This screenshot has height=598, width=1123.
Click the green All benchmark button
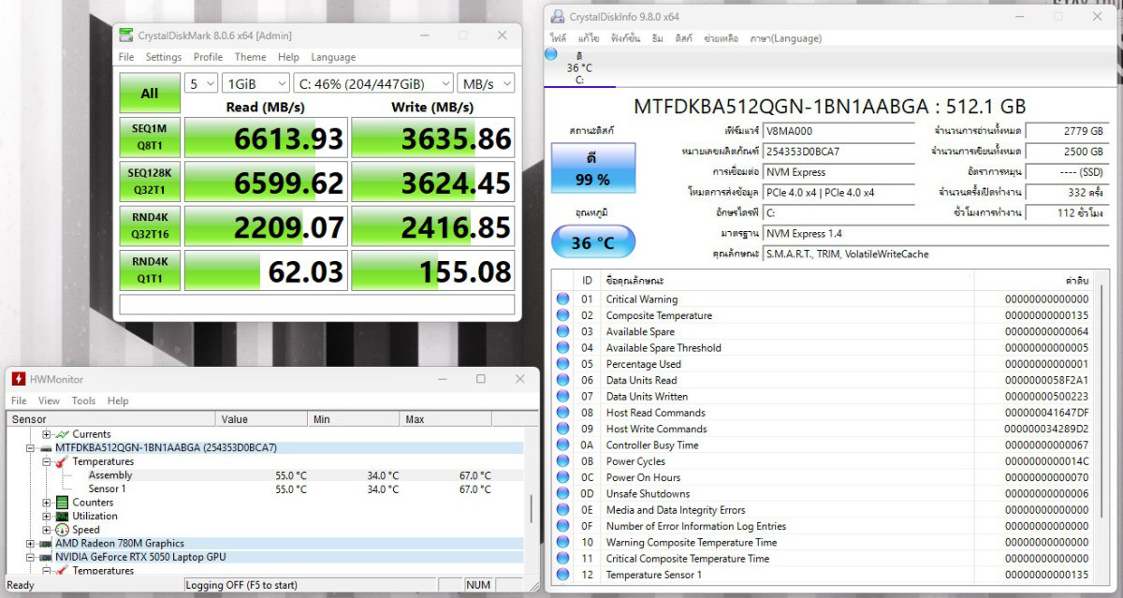pos(150,94)
